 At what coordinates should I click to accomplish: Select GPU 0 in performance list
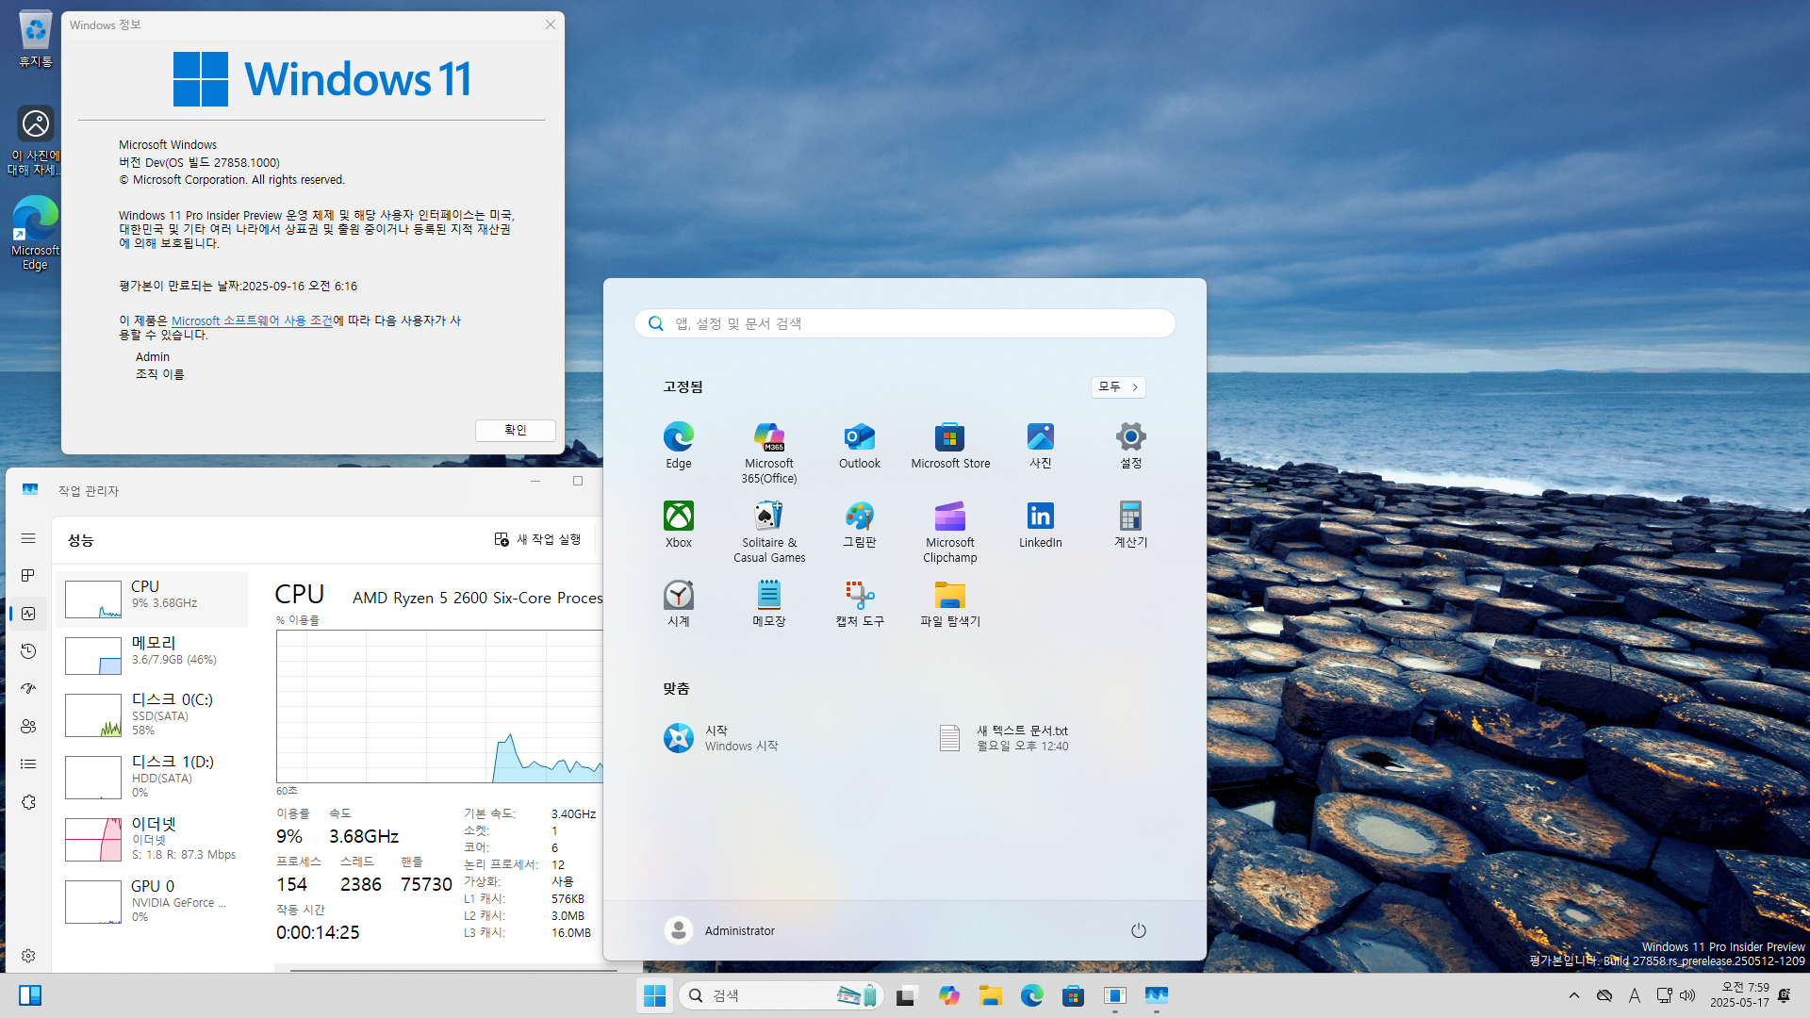pos(153,899)
